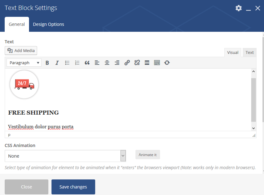Switch to the Design Options tab
264x195 pixels.
(x=48, y=24)
